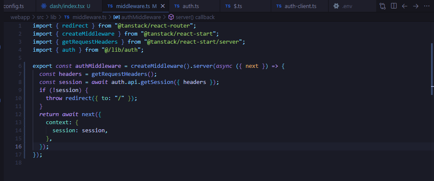Click the throw keyword on line 10
Screen dimensions: 434x181
pyautogui.click(x=54, y=98)
